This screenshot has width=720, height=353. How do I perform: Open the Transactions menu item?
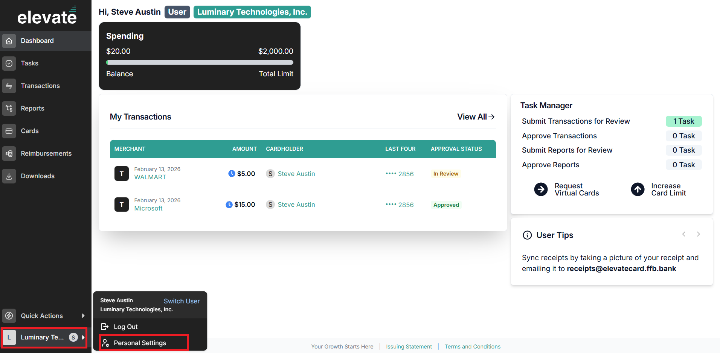tap(46, 86)
